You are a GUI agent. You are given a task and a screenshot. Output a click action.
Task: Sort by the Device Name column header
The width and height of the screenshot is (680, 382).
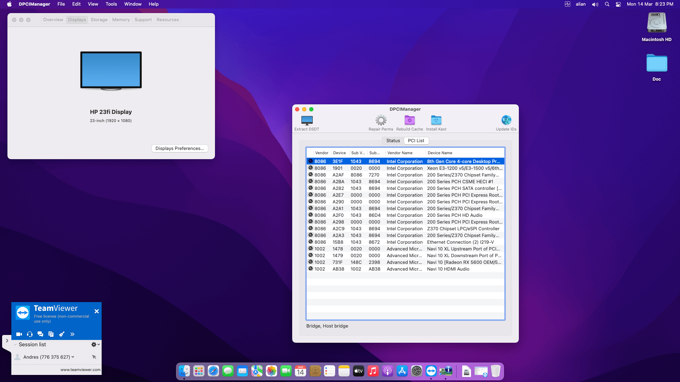(465, 153)
